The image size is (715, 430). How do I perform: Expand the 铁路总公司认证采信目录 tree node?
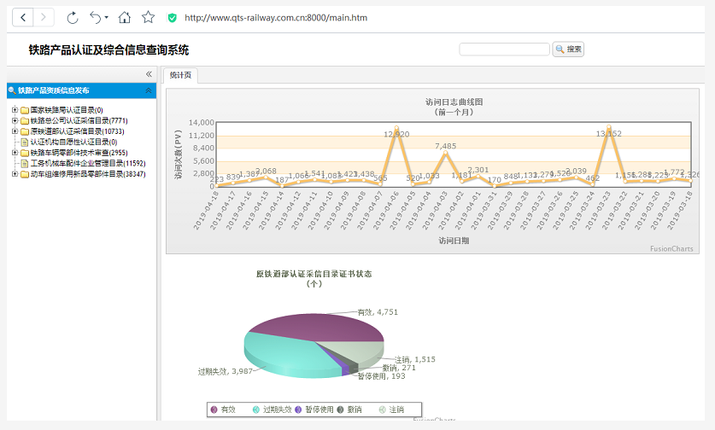click(15, 120)
